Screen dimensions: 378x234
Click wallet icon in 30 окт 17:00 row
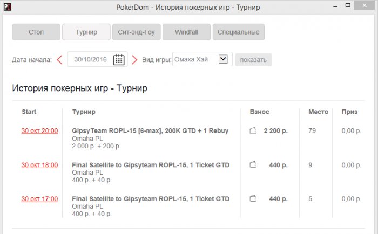[x=253, y=198]
